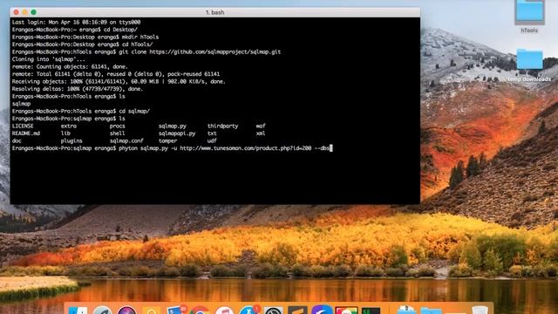Switch to the terminal app in dock
This screenshot has width=558, height=314.
371,311
